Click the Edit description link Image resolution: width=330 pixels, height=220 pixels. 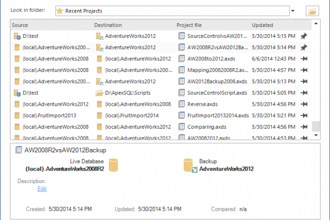click(x=42, y=189)
